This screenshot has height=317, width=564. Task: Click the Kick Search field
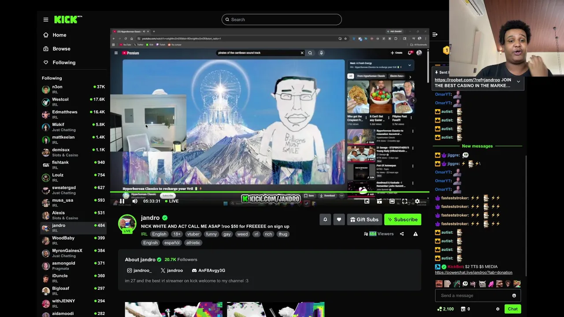(282, 19)
